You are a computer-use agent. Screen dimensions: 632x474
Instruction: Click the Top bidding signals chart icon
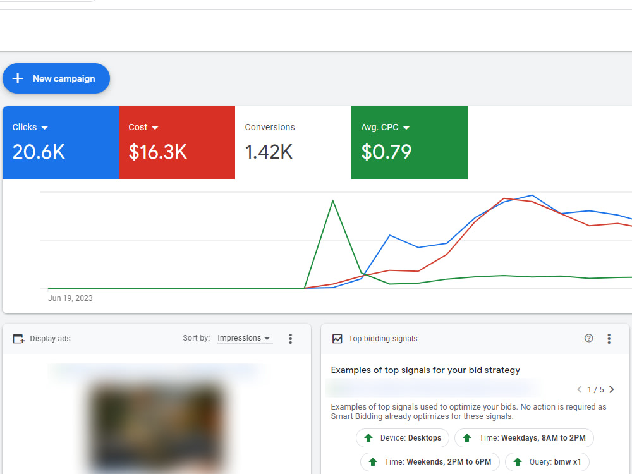pos(337,339)
